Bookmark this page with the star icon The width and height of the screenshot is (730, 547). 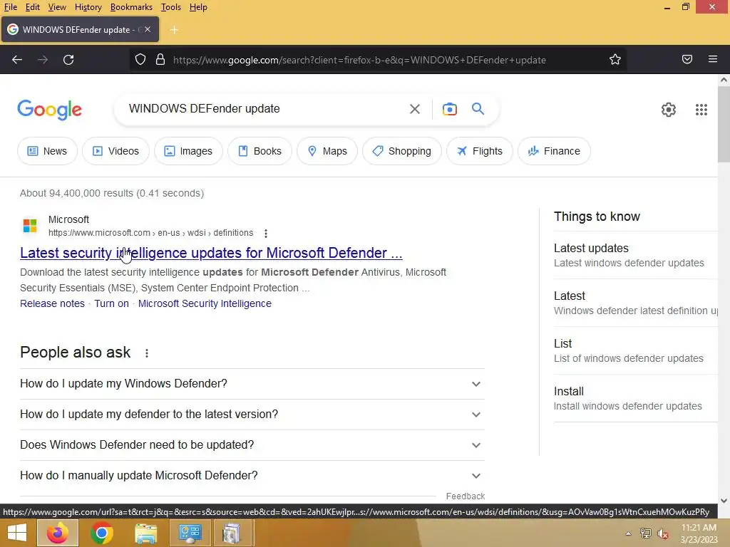pos(615,60)
